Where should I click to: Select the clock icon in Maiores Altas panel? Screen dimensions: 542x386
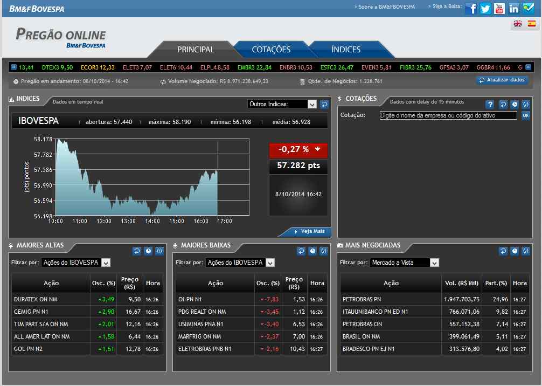click(x=148, y=250)
